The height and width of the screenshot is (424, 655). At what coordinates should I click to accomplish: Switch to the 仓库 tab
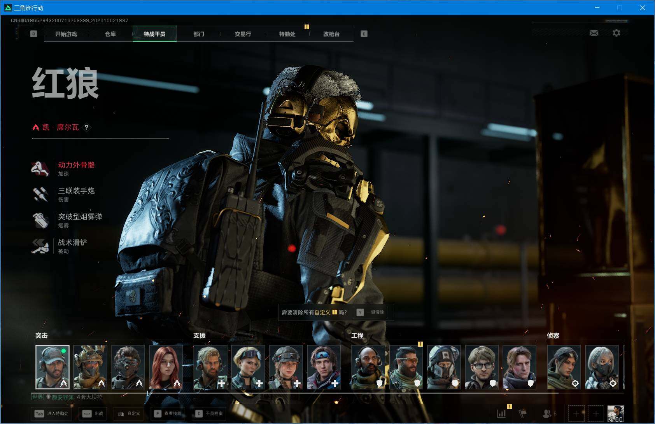pos(110,34)
